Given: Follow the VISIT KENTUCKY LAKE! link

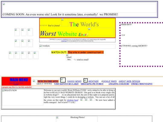Looking at the screenshot, I should click(x=66, y=84).
